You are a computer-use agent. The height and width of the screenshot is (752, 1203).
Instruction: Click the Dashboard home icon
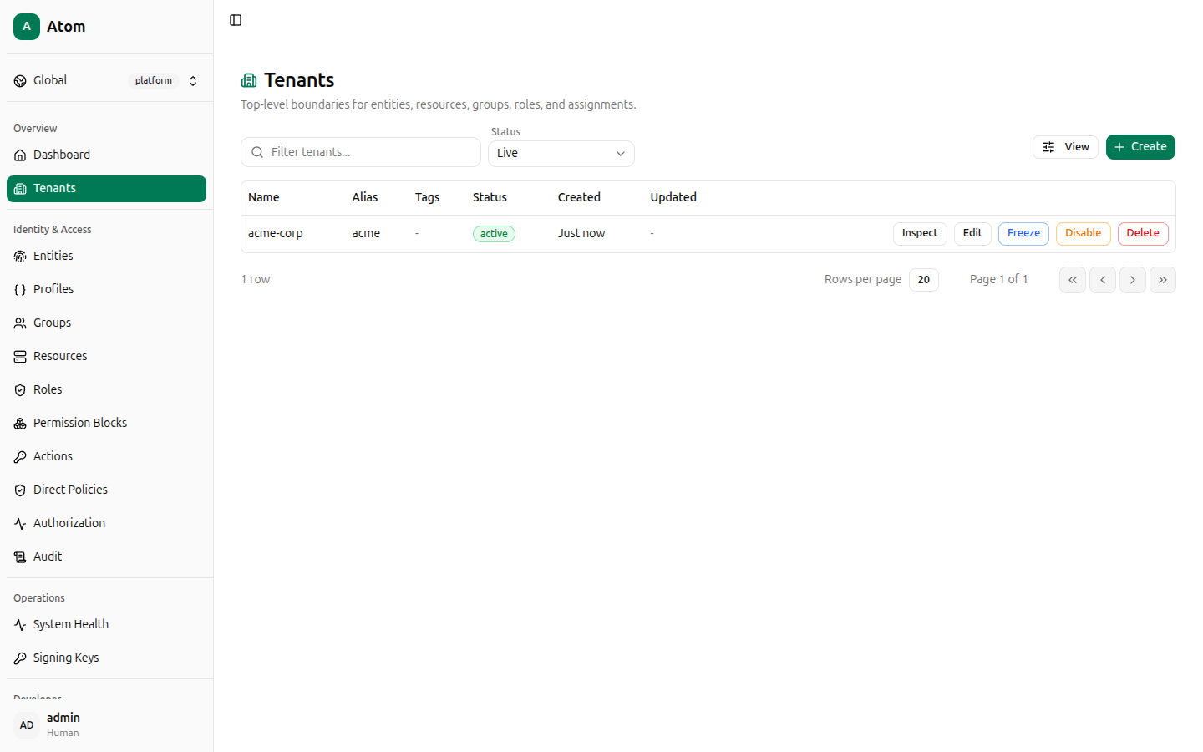pyautogui.click(x=20, y=155)
